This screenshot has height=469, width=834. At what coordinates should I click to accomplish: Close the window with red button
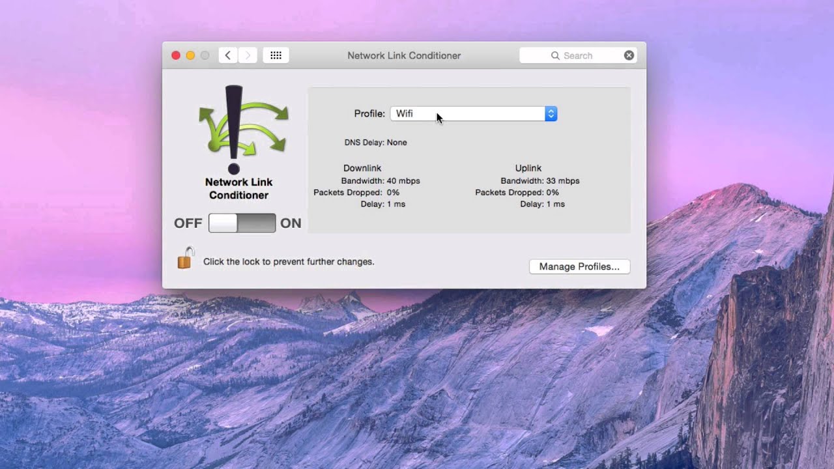click(x=176, y=55)
